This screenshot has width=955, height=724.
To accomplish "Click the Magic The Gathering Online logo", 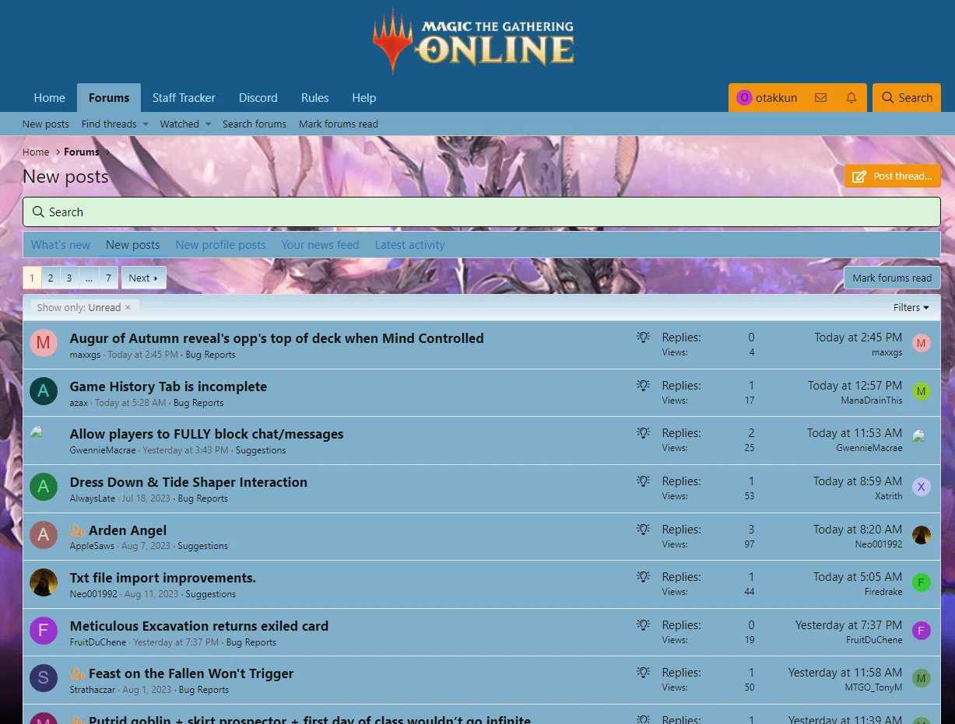I will pyautogui.click(x=474, y=42).
